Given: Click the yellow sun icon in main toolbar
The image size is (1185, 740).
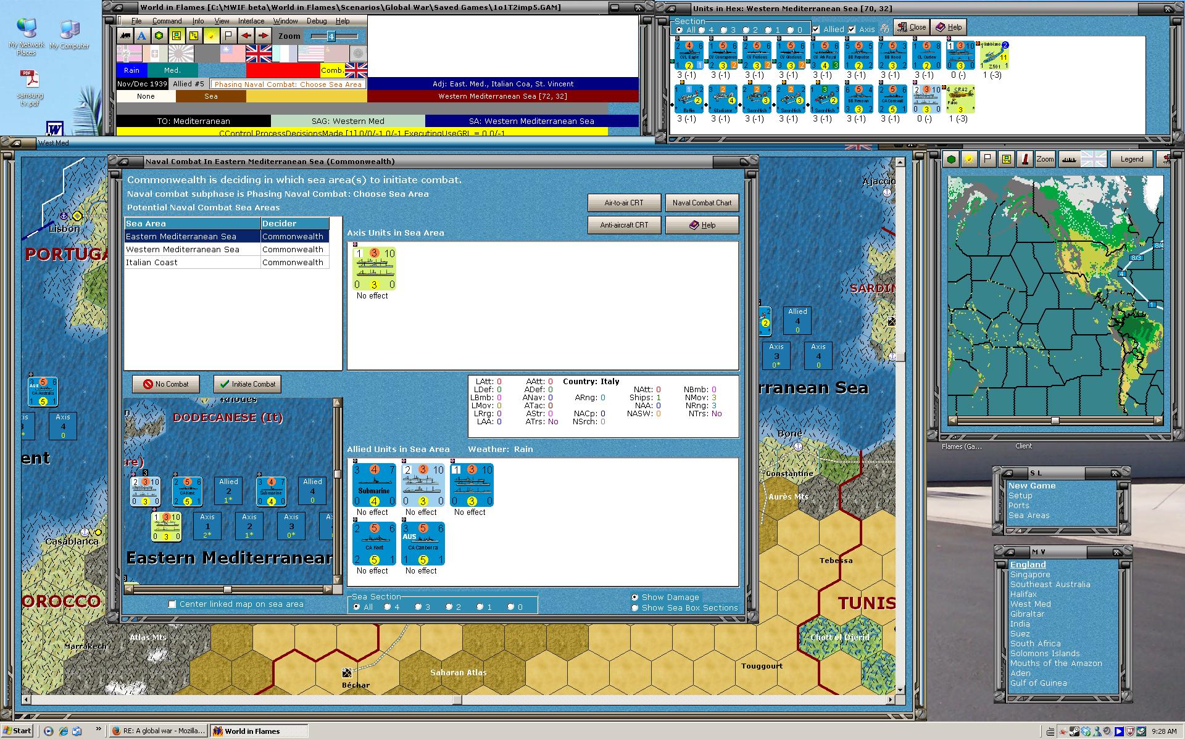Looking at the screenshot, I should click(211, 36).
